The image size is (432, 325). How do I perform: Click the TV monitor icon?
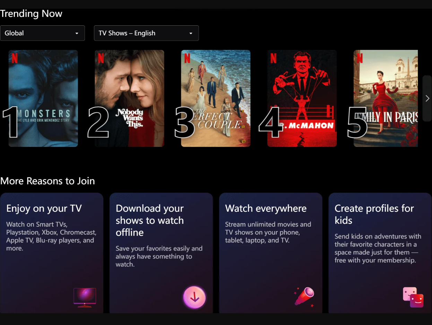(x=85, y=297)
